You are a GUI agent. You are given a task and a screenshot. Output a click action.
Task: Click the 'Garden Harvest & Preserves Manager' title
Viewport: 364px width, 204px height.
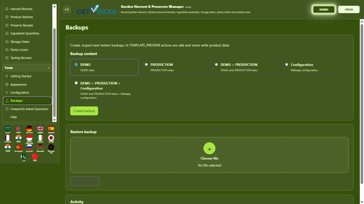152,7
